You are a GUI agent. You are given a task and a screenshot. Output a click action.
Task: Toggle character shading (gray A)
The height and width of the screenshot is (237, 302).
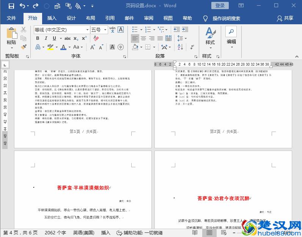pos(112,47)
